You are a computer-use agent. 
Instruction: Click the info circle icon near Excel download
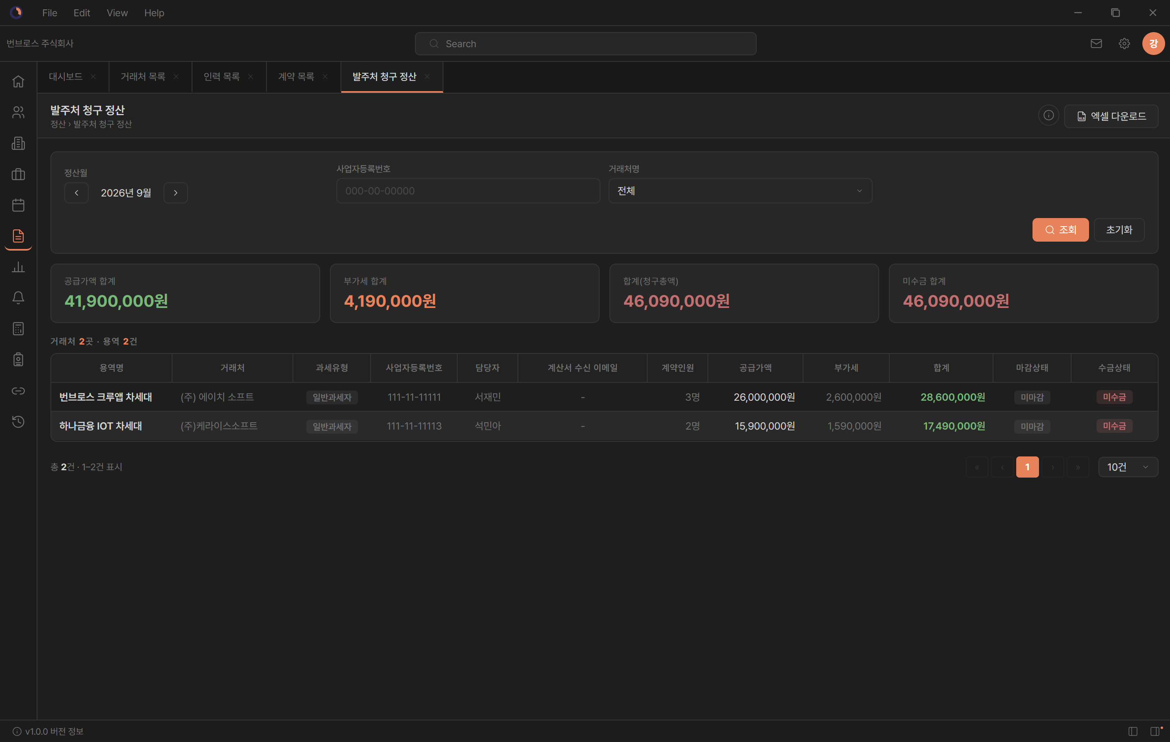coord(1048,116)
